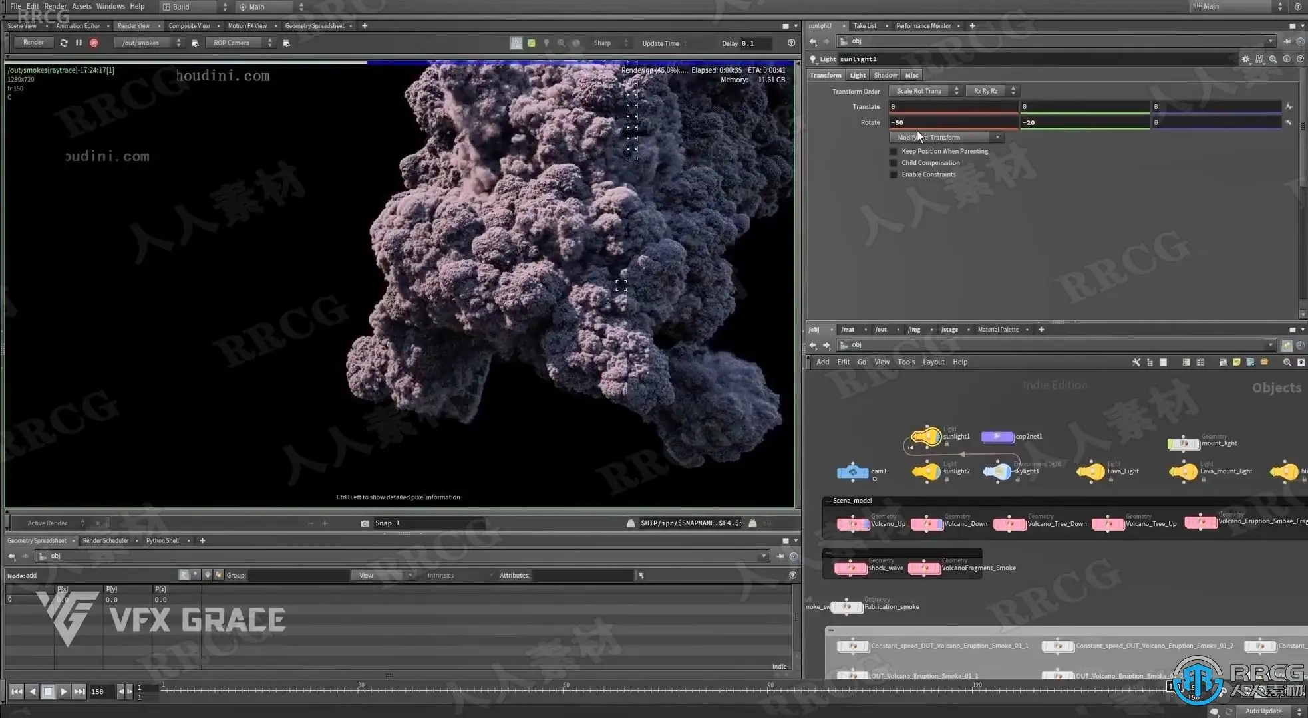Stop the render with red button
Image resolution: width=1308 pixels, height=718 pixels.
click(x=94, y=43)
